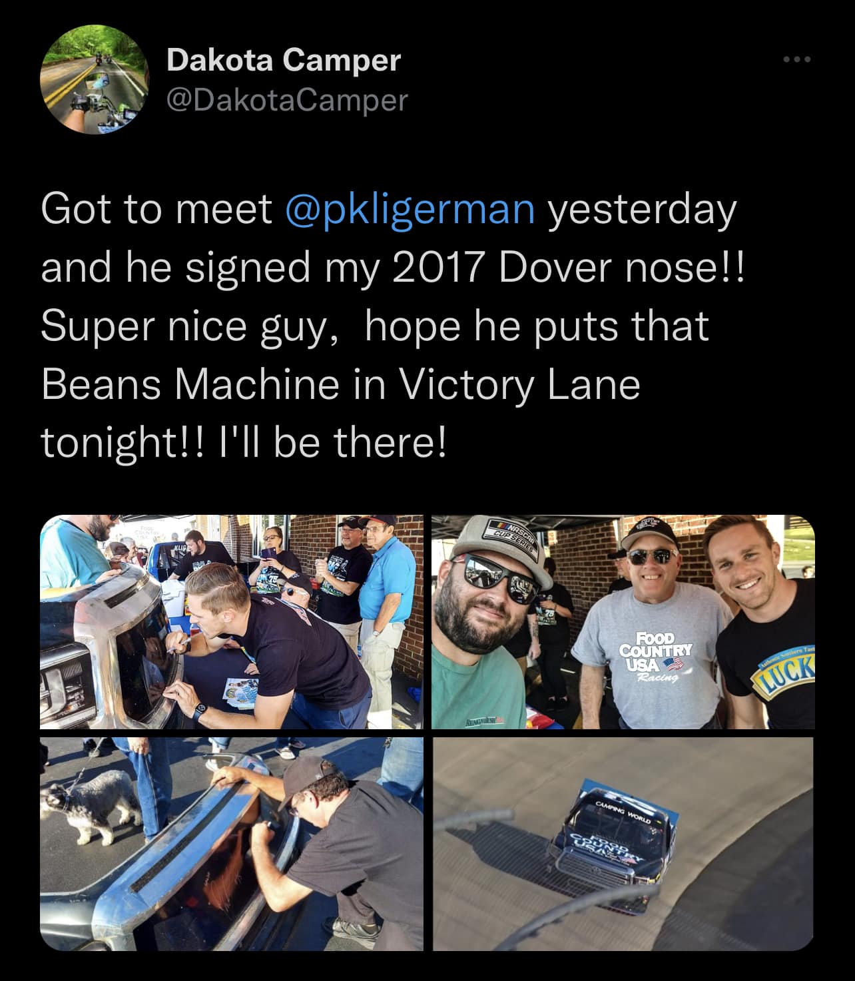Screen dimensions: 855x981
Task: Open the Camping World truck track photo
Action: tap(623, 844)
